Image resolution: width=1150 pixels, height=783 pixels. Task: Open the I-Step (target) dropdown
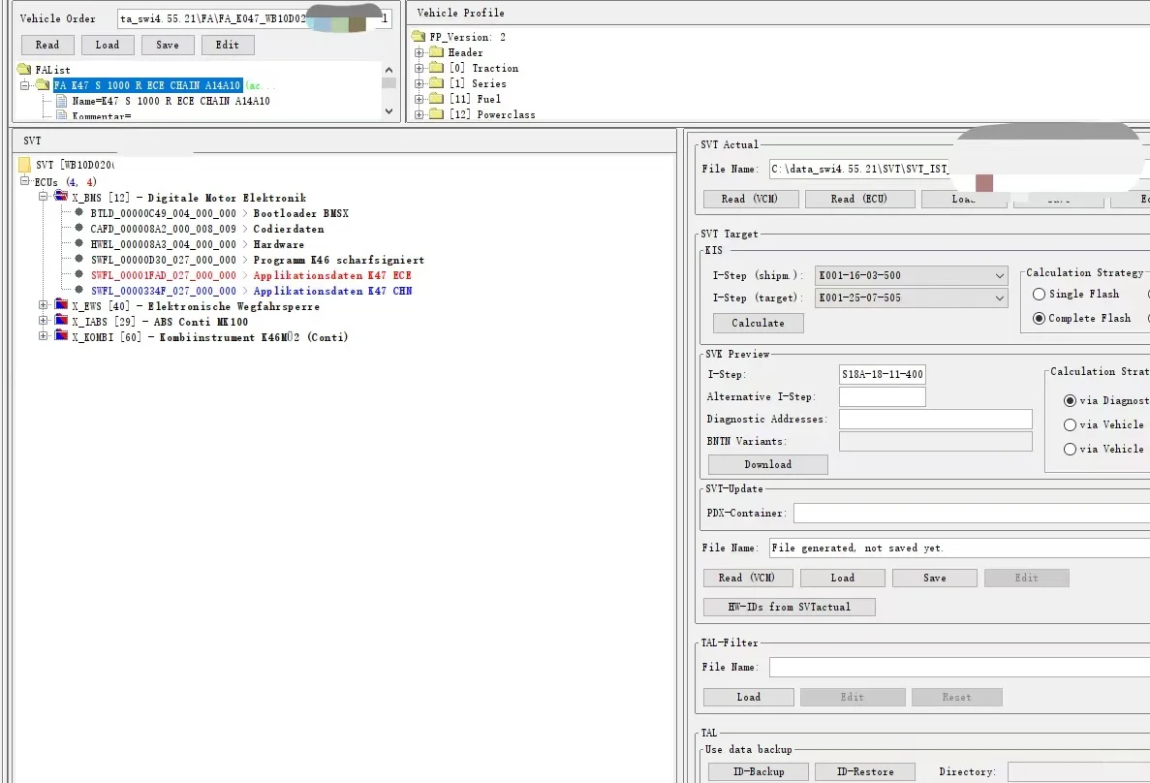tap(999, 298)
